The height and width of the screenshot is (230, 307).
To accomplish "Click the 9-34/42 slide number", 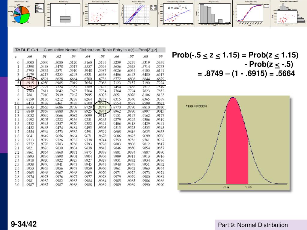I will tap(24, 224).
